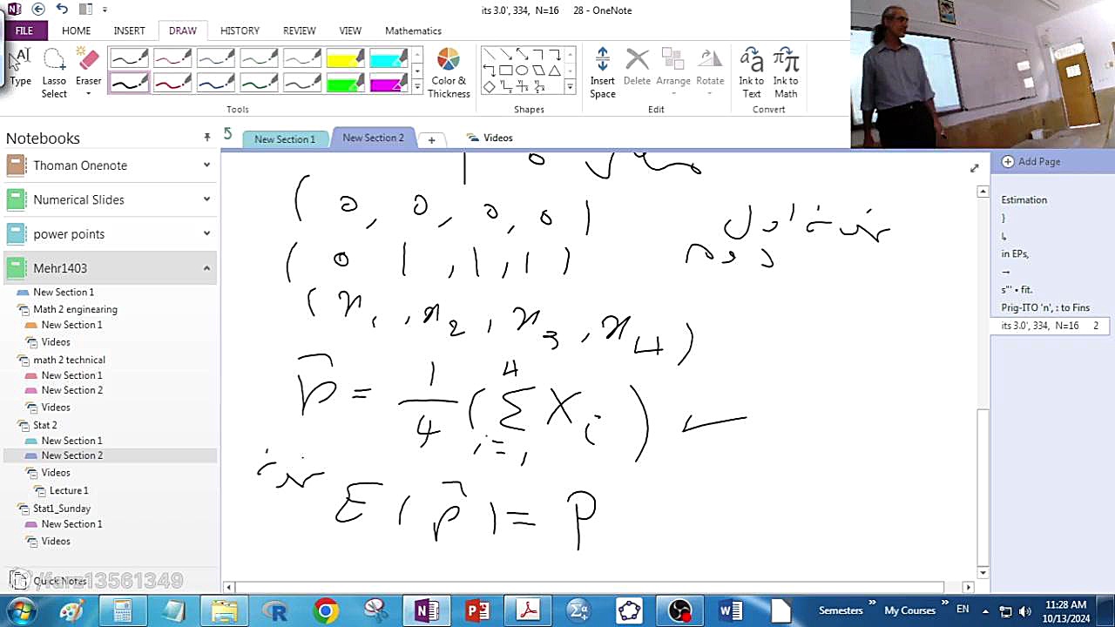Open Google Chrome from the taskbar

(326, 610)
